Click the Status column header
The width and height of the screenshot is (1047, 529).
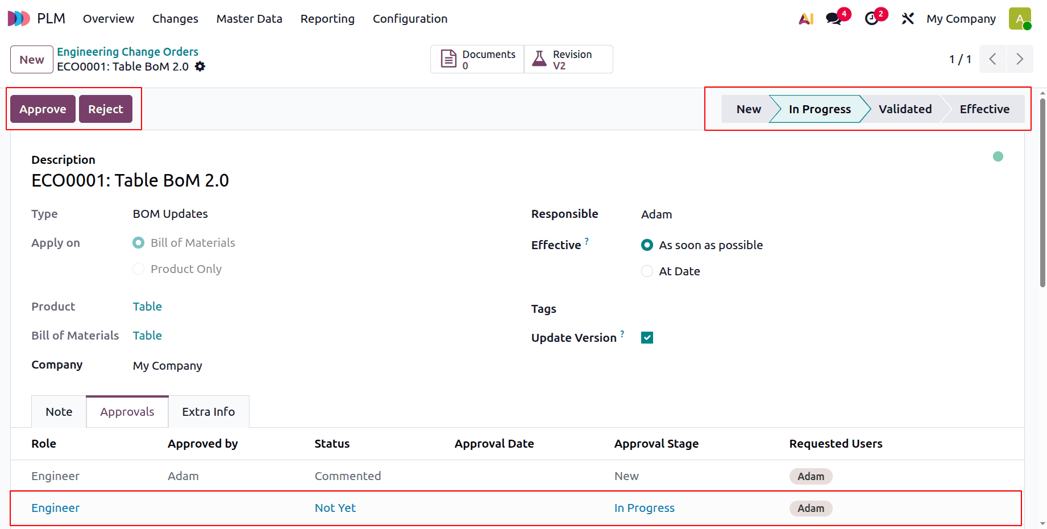coord(332,444)
